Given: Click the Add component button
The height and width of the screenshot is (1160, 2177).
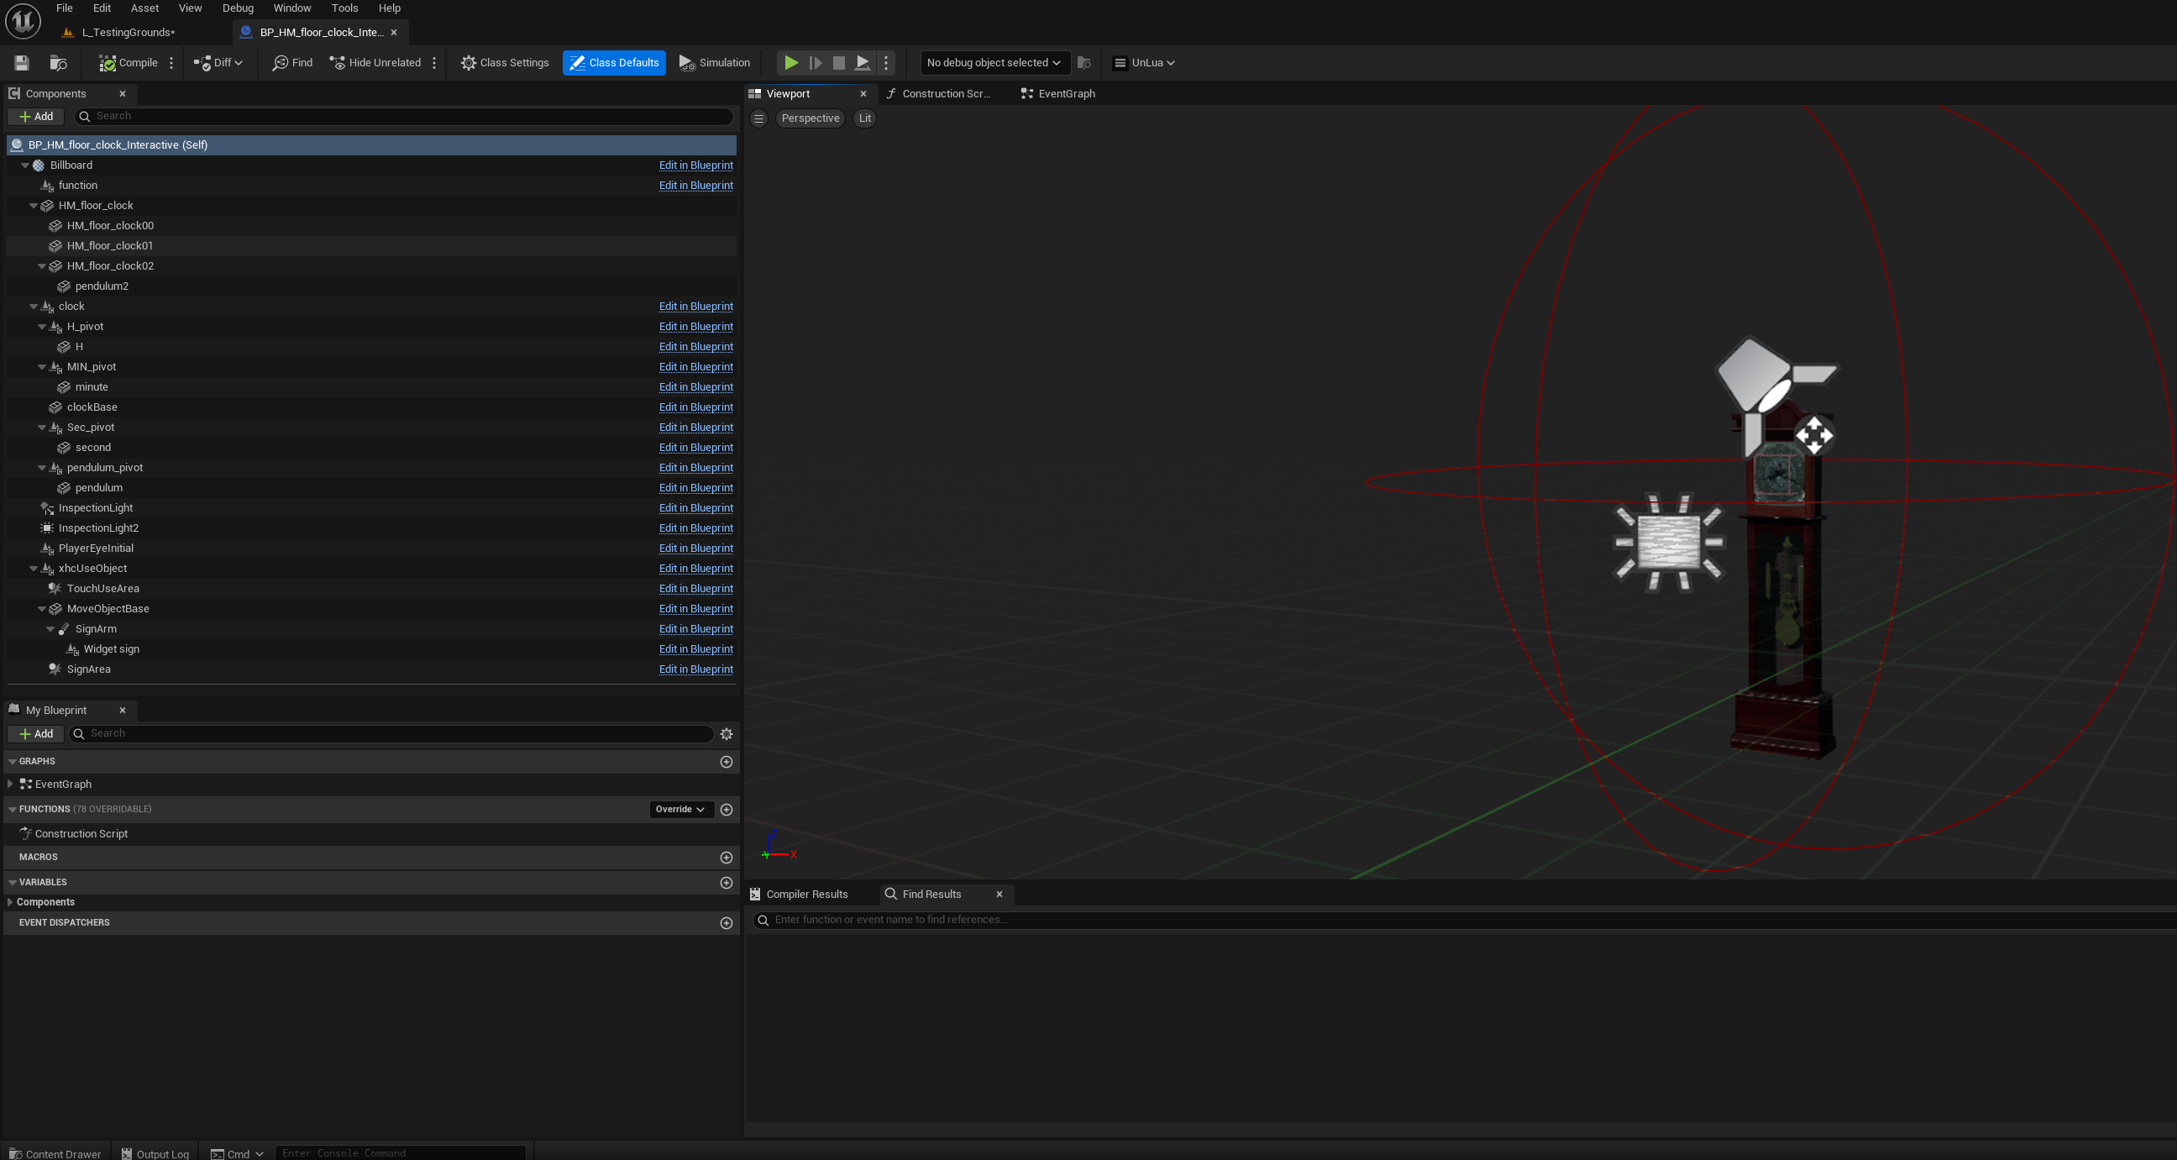Looking at the screenshot, I should tap(35, 117).
